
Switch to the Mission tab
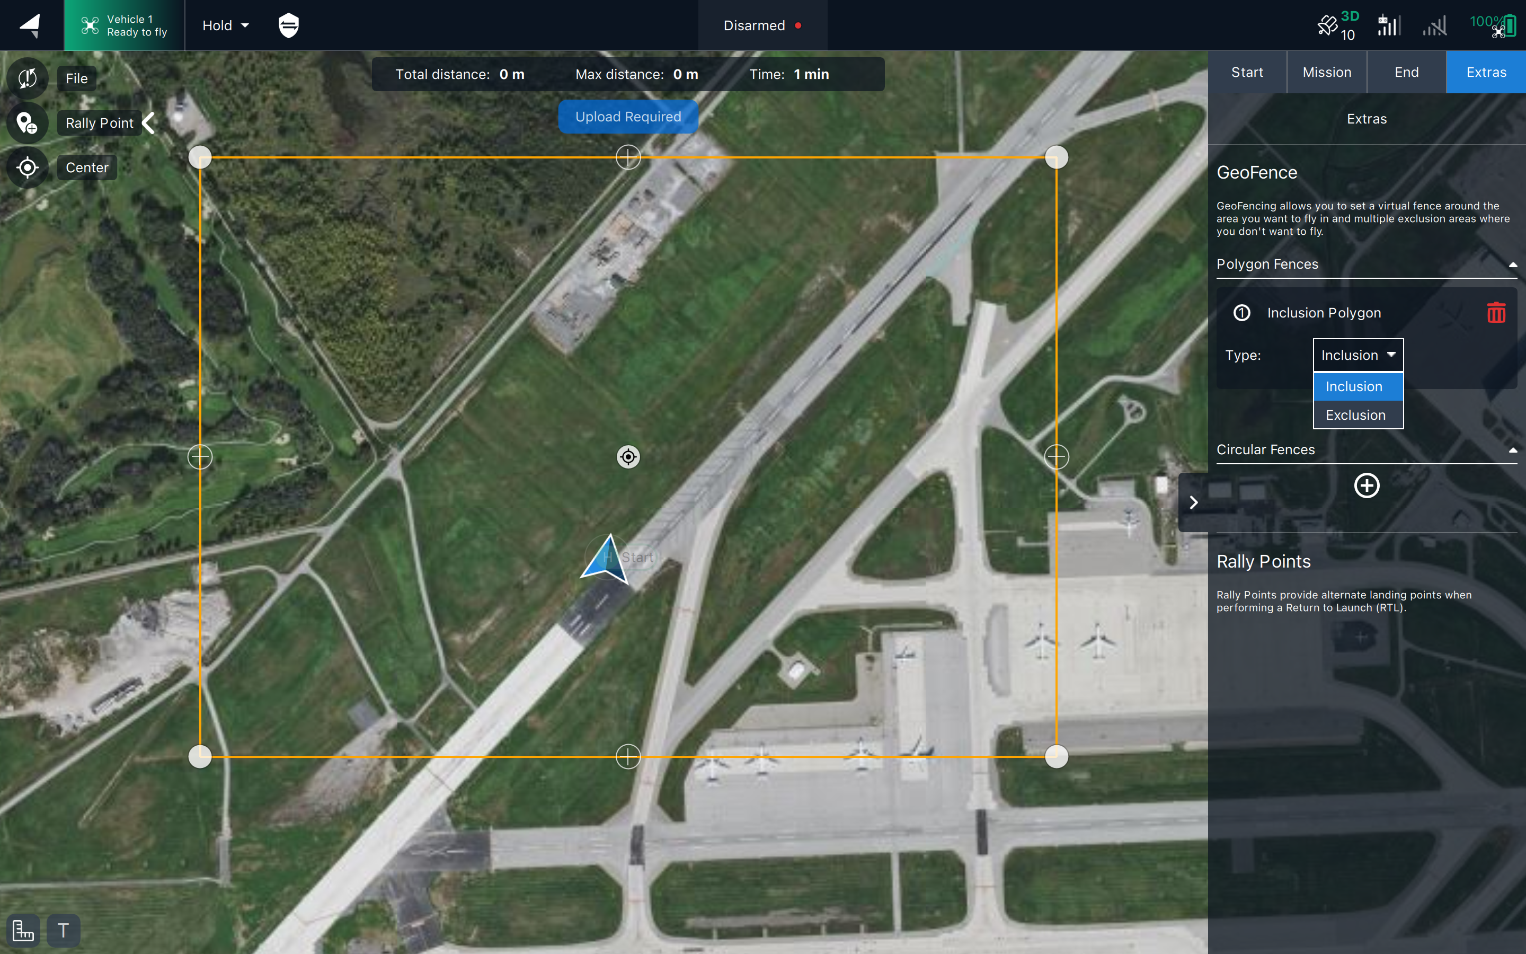coord(1327,72)
